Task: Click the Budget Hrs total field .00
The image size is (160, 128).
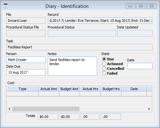Action: 111,117
